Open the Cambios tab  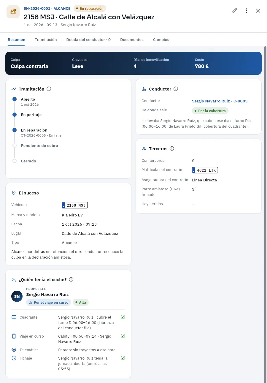(161, 39)
